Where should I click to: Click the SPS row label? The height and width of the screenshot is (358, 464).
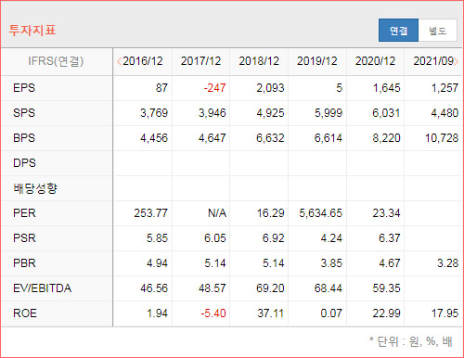pyautogui.click(x=24, y=113)
